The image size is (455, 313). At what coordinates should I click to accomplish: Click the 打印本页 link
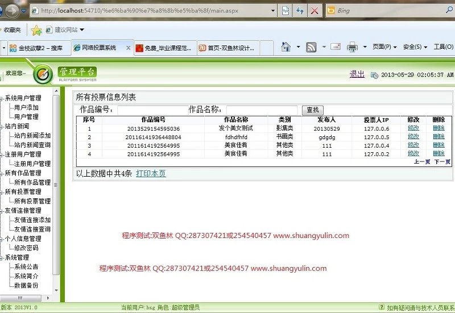[151, 174]
